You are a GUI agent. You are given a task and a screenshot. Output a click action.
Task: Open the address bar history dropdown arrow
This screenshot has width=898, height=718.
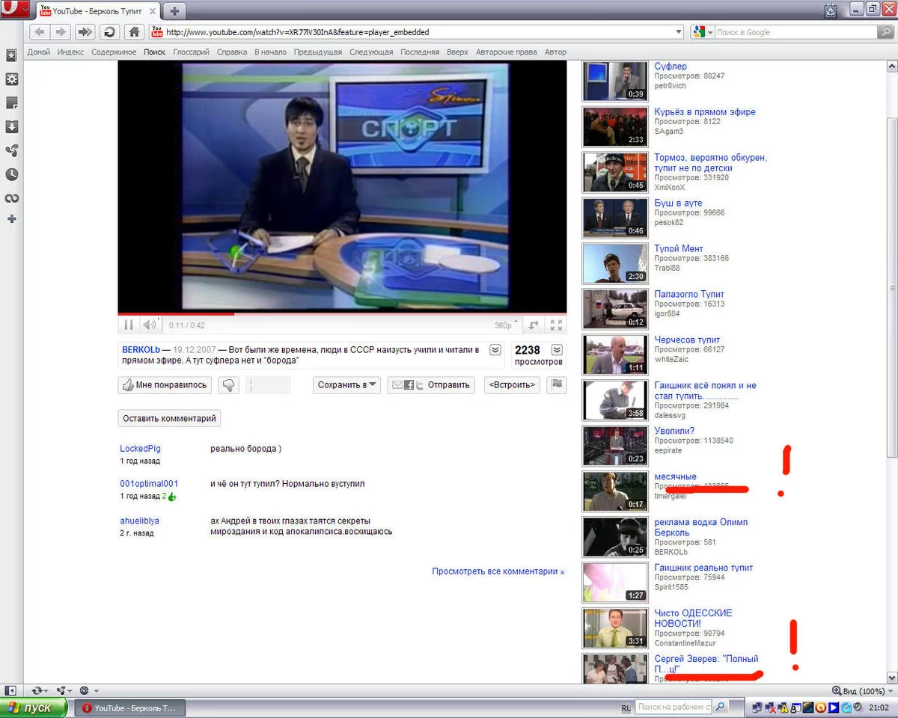click(x=679, y=32)
